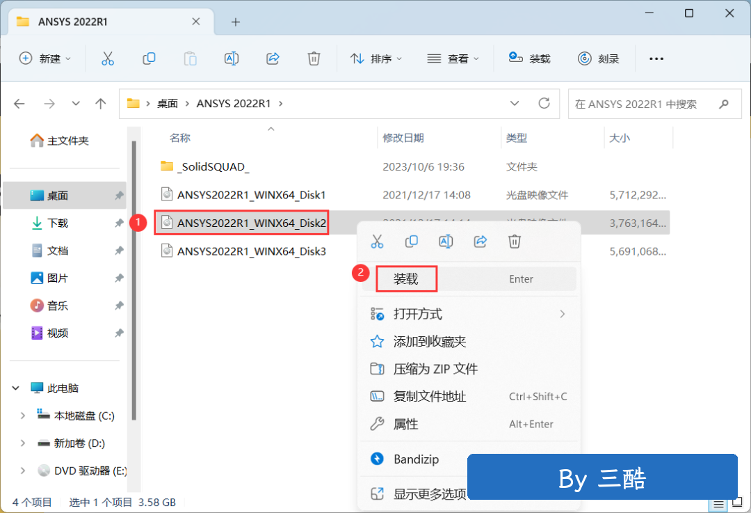Screen dimensions: 751x513
Task: Expand 新加卷 (D:) in the sidebar
Action: pyautogui.click(x=22, y=443)
